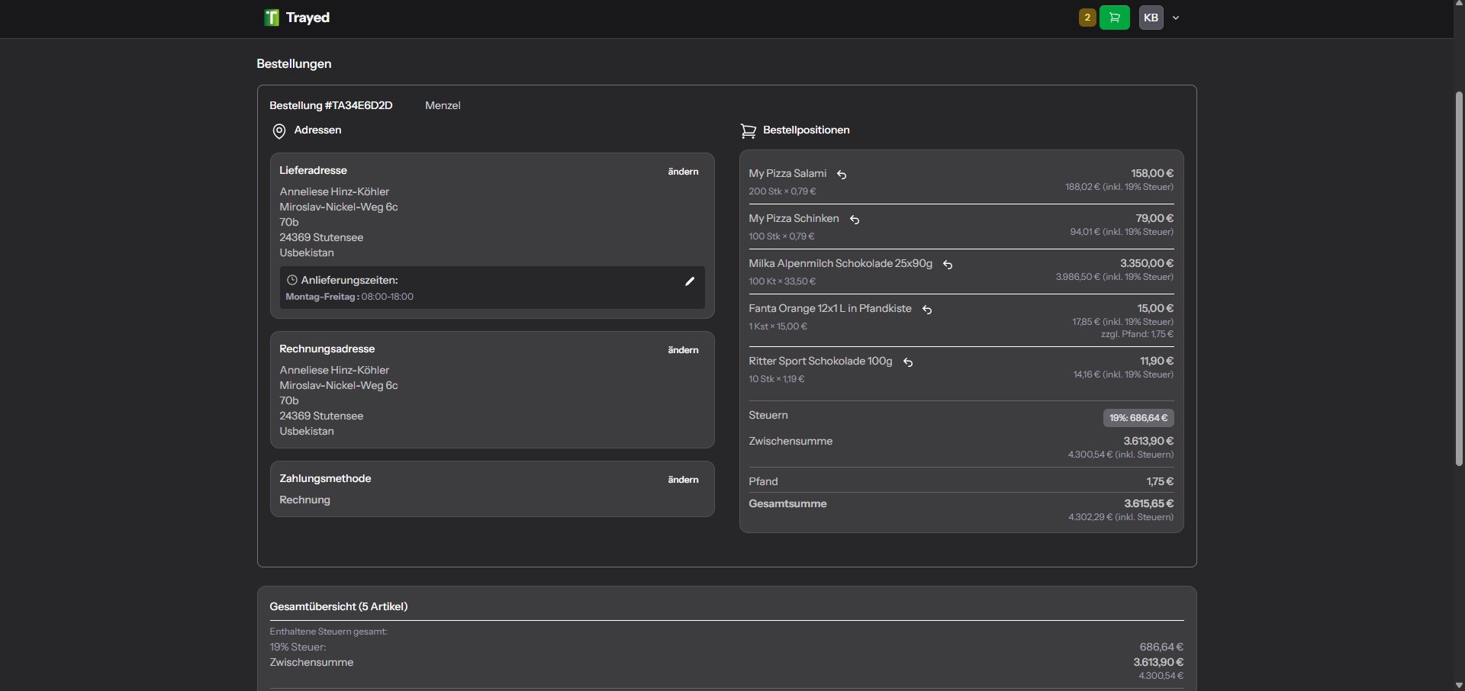Viewport: 1465px width, 691px height.
Task: Click the return arrow next to My Pizza Schinken
Action: (855, 220)
